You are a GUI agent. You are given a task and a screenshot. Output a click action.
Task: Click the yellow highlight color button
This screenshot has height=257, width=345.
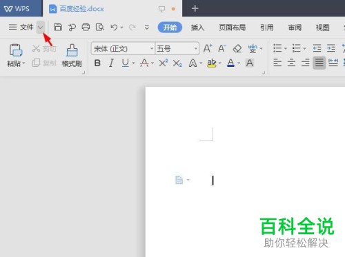[x=212, y=63]
